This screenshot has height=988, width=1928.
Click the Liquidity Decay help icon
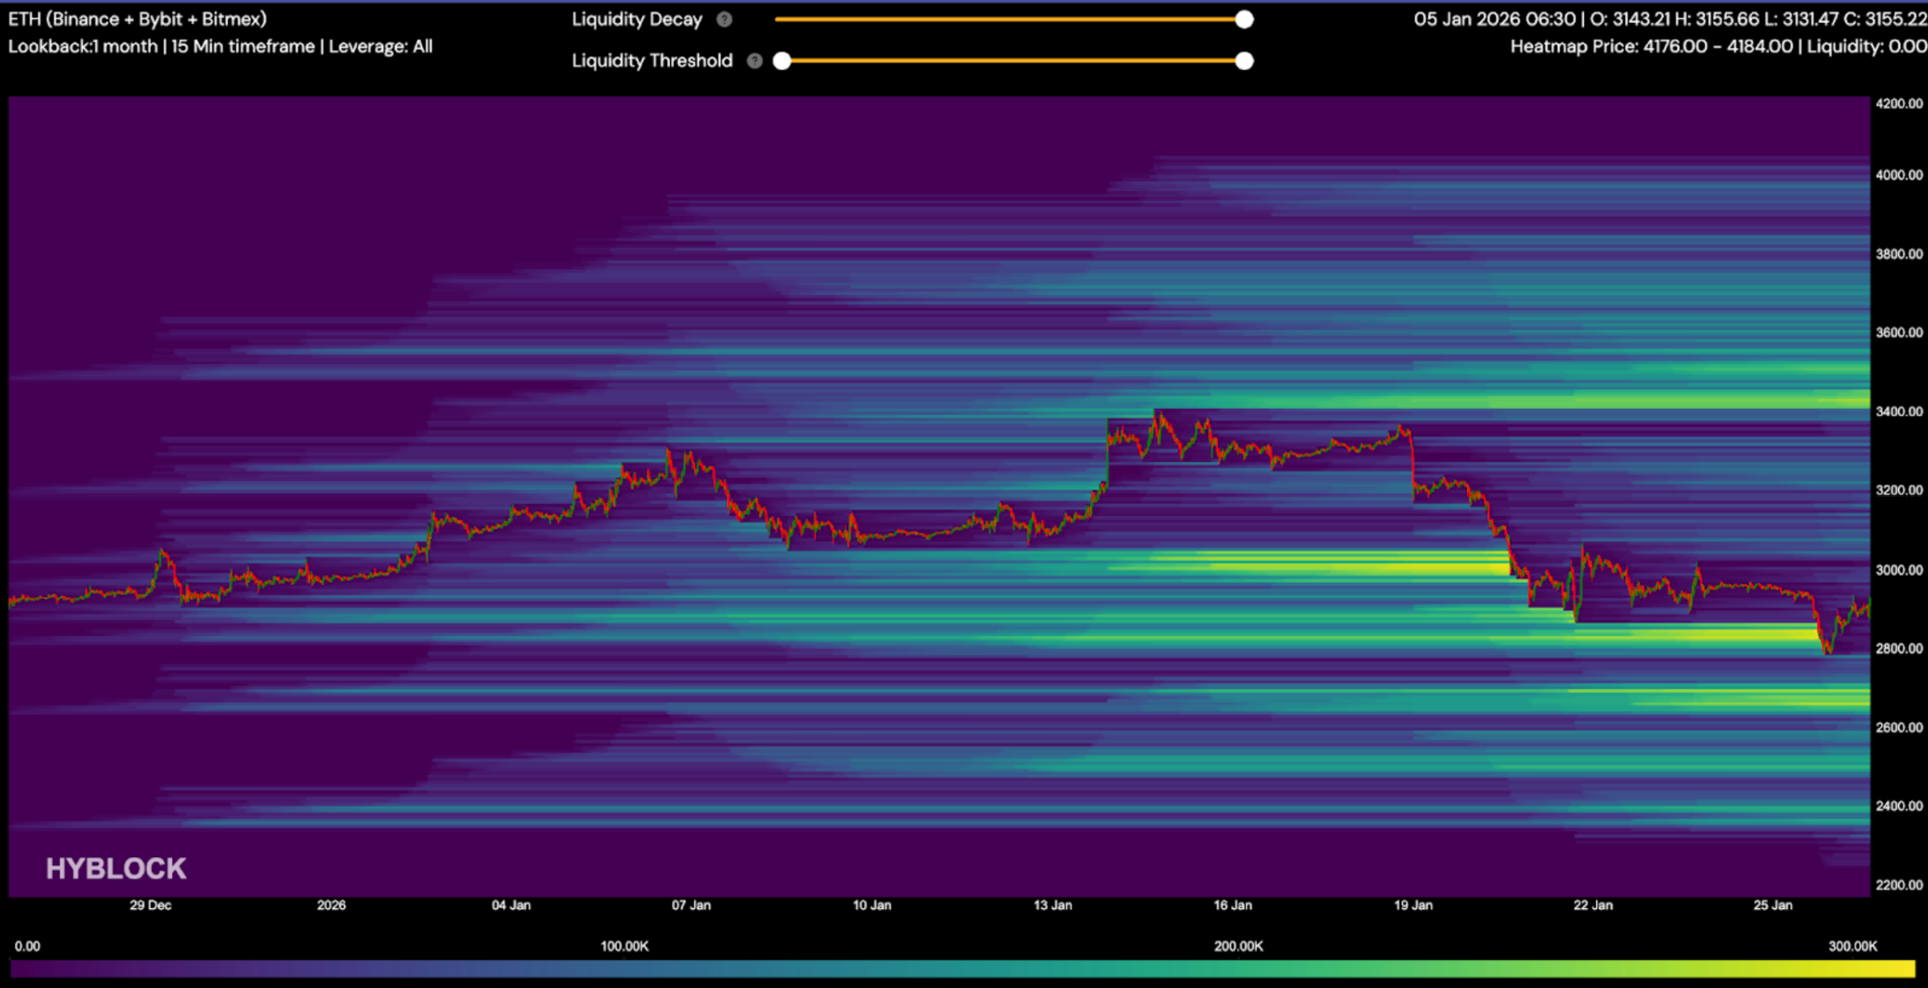pos(724,20)
